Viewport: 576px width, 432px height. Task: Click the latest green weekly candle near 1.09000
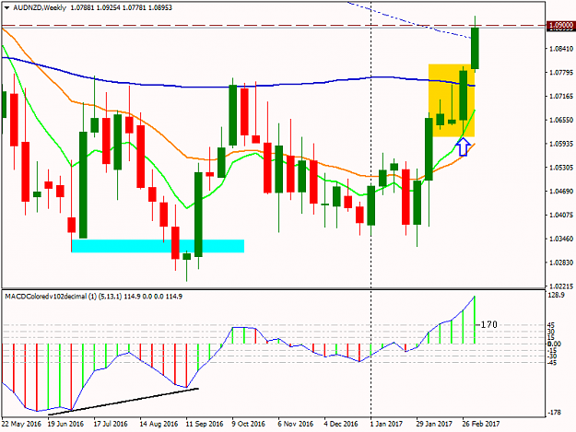(475, 48)
